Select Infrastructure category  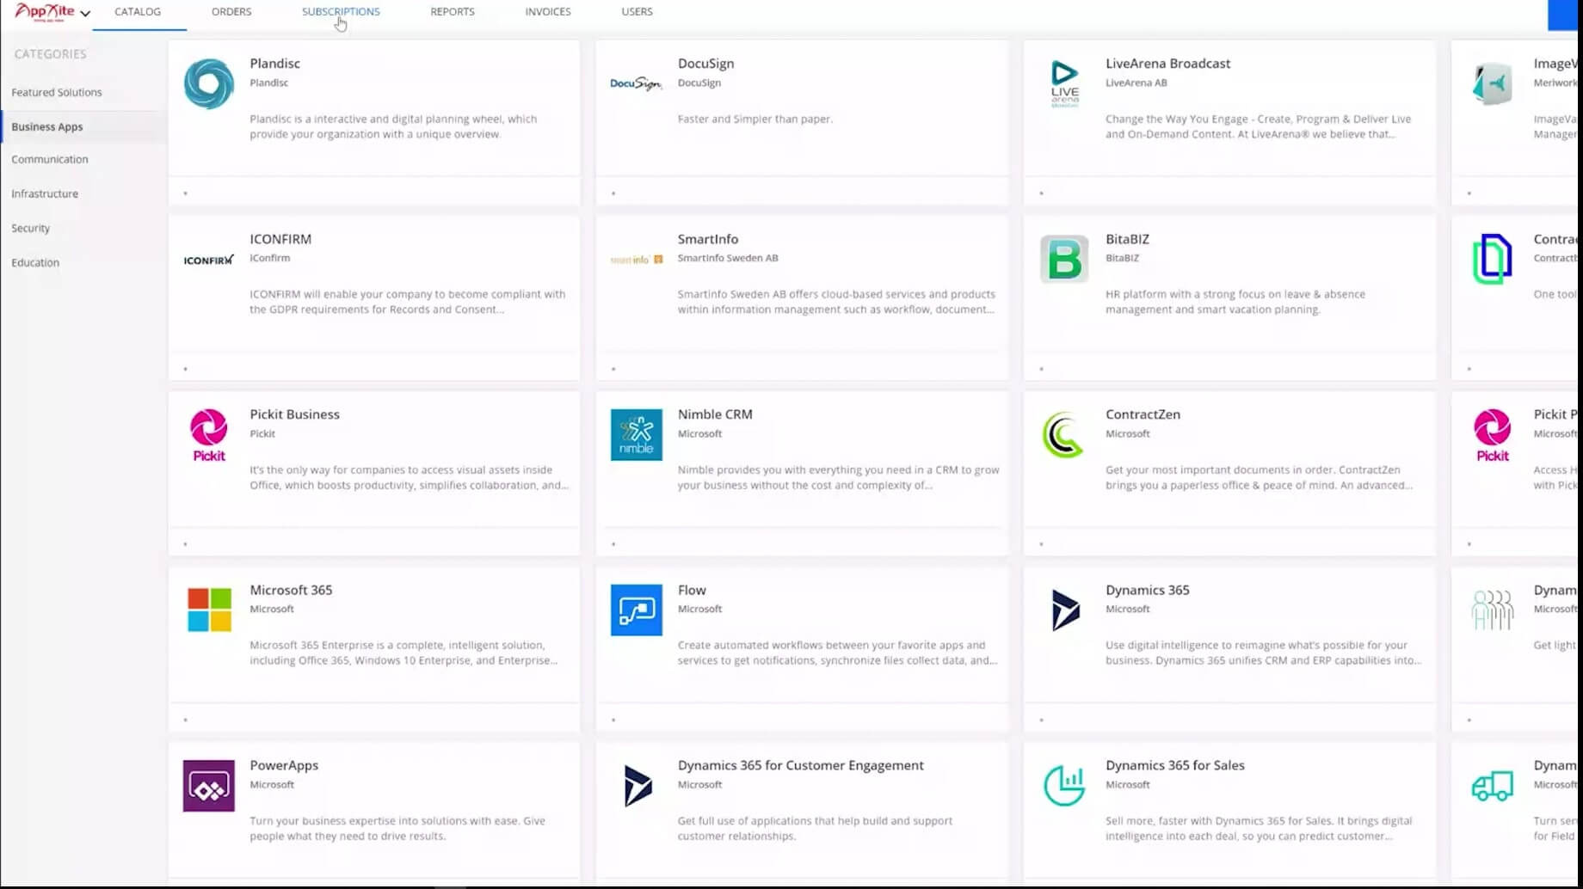pos(45,193)
